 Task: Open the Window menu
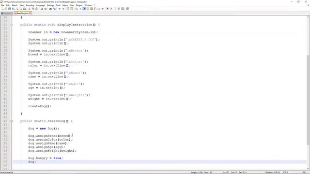point(88,5)
